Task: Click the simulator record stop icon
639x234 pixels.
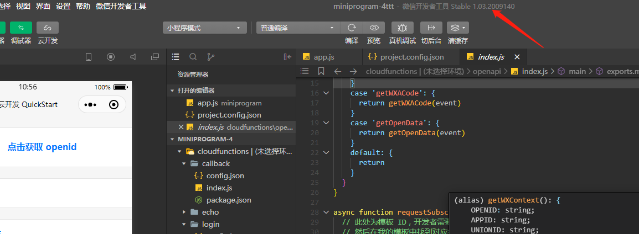Action: click(x=110, y=57)
